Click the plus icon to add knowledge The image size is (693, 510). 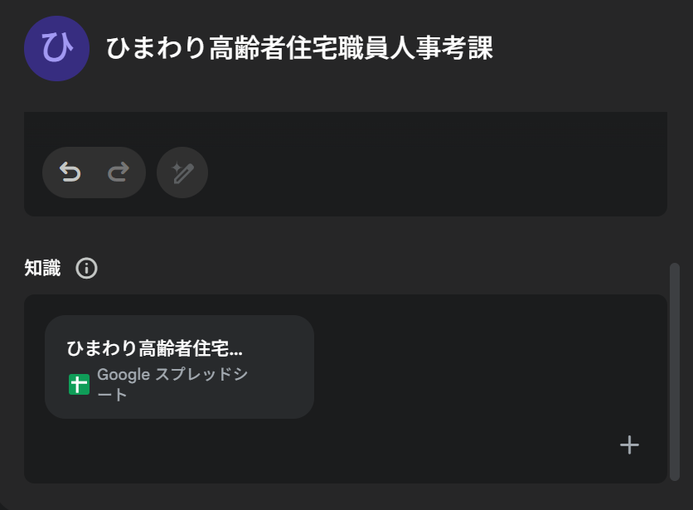coord(629,445)
